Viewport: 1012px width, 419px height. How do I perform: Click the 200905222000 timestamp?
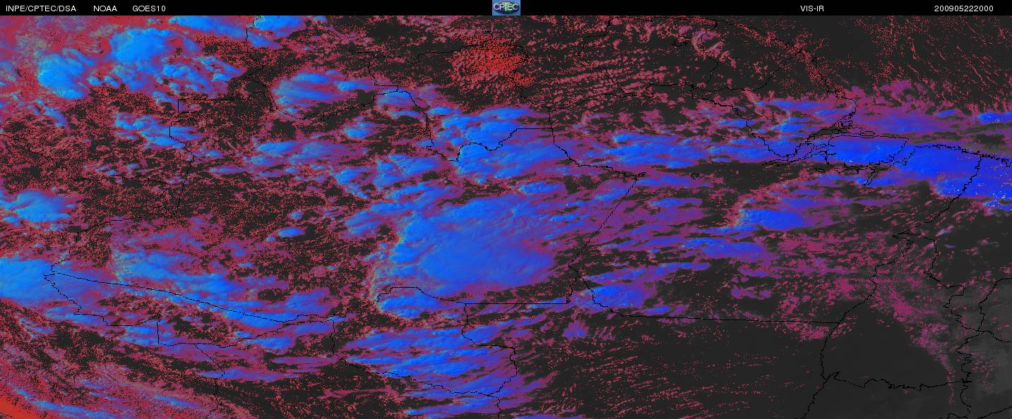coord(963,8)
